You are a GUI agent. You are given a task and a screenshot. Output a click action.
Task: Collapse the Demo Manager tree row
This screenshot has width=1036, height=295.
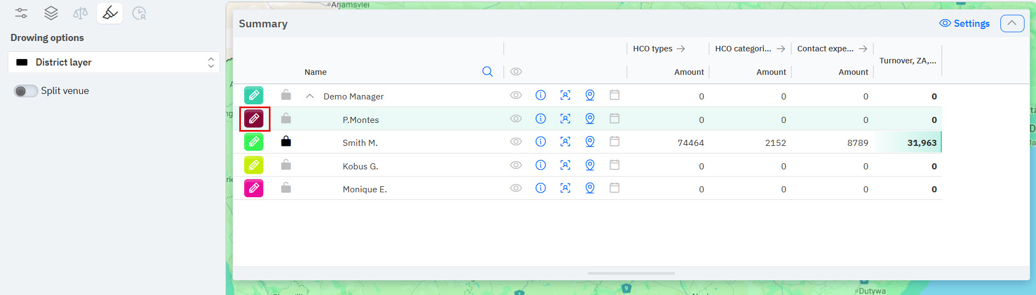tap(310, 96)
